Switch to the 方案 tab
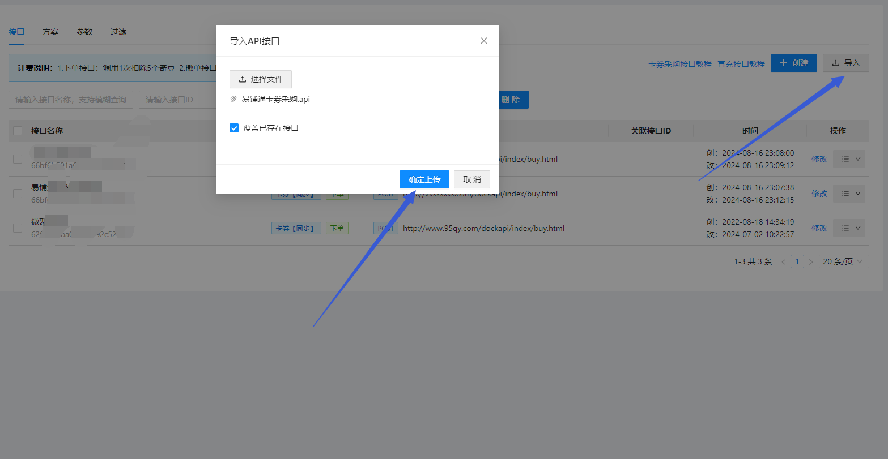888x459 pixels. (50, 32)
